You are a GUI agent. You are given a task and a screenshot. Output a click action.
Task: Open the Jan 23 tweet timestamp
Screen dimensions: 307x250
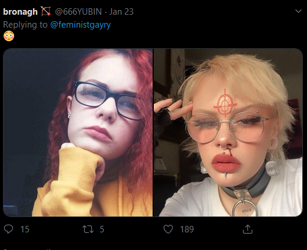click(121, 12)
